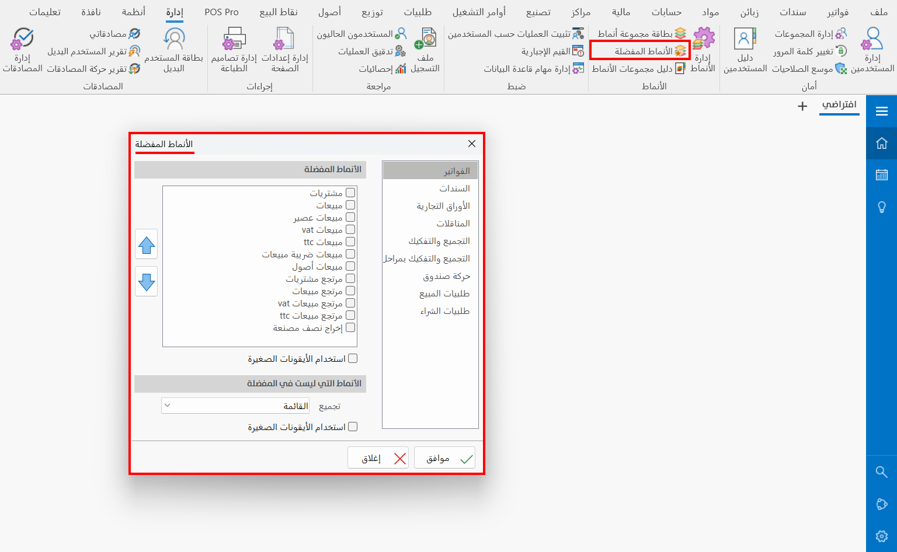Open القيم الإجبارية icon in ضبط group
This screenshot has width=897, height=552.
[x=579, y=51]
